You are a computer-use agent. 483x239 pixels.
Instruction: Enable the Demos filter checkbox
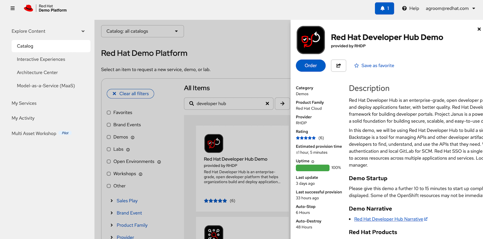tap(109, 137)
